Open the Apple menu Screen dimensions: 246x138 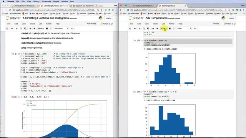click(3, 2)
